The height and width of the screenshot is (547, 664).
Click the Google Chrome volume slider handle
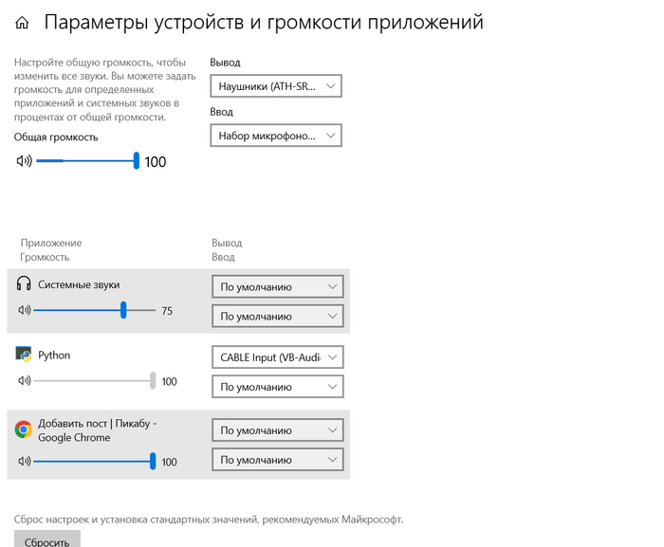click(153, 461)
